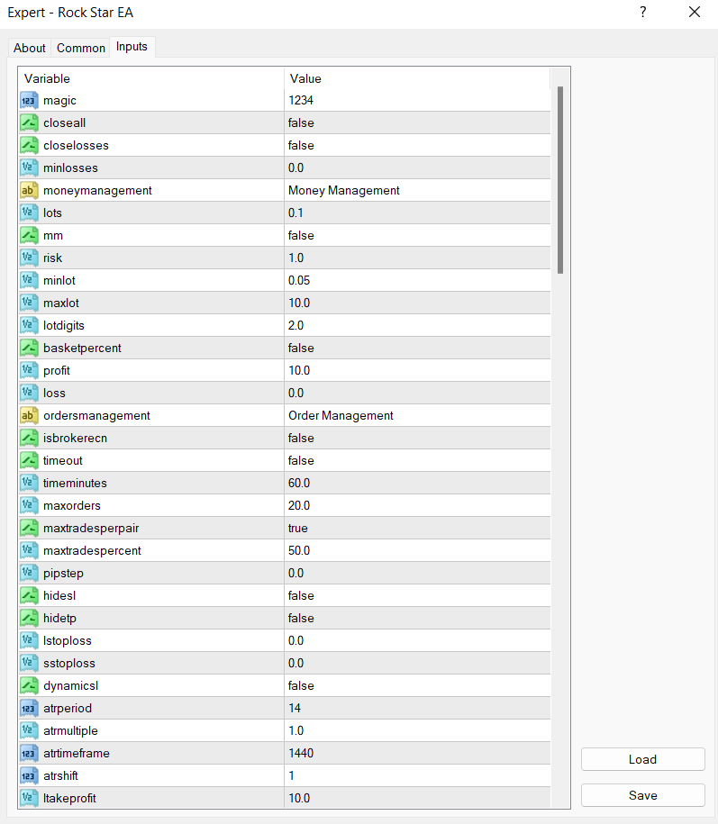
Task: Select the basketpercent false value
Action: (x=417, y=348)
